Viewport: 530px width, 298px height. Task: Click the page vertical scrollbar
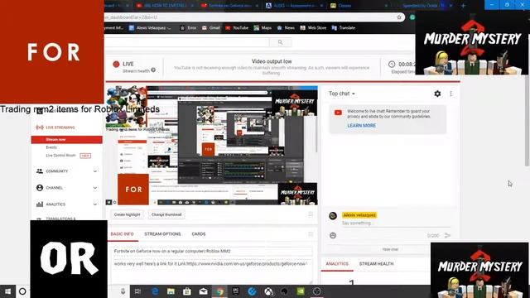coord(527,120)
